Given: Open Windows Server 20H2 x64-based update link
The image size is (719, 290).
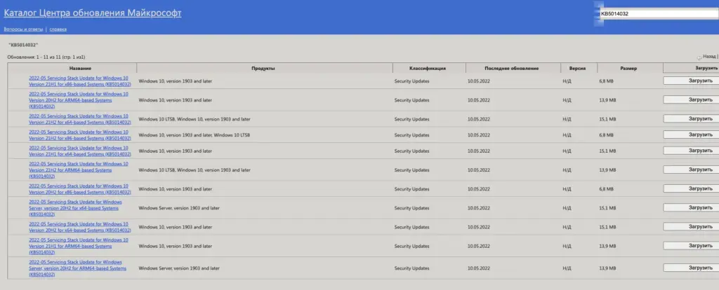Looking at the screenshot, I should coord(75,208).
